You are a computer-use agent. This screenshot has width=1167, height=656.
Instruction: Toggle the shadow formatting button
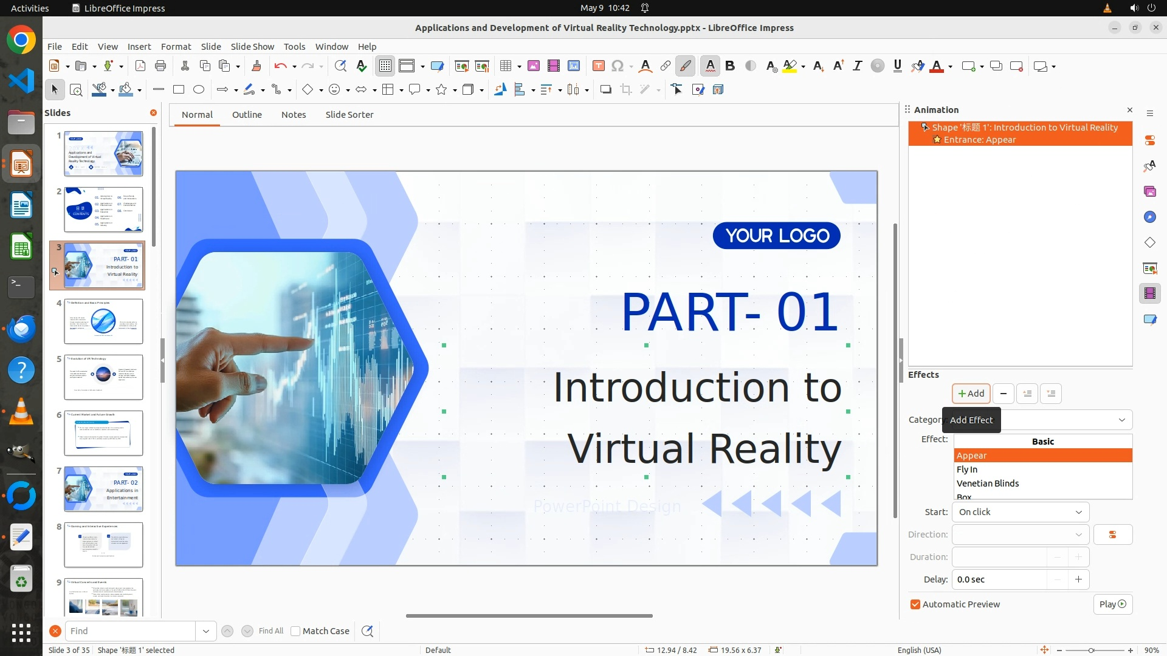click(751, 66)
